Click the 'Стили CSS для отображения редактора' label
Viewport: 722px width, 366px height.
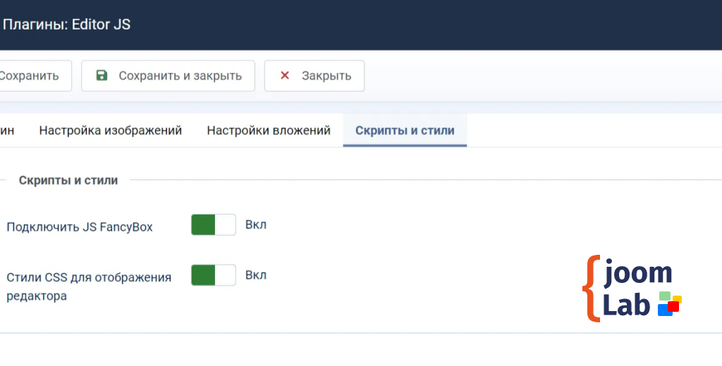click(89, 286)
